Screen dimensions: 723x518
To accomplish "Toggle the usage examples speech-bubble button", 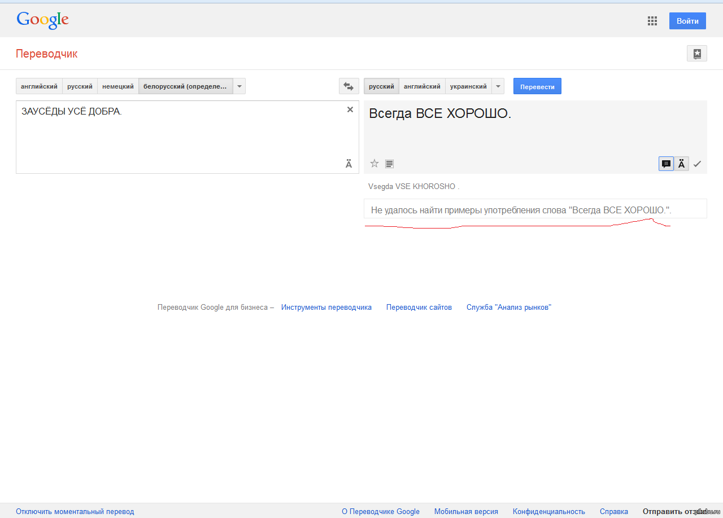I will [666, 164].
